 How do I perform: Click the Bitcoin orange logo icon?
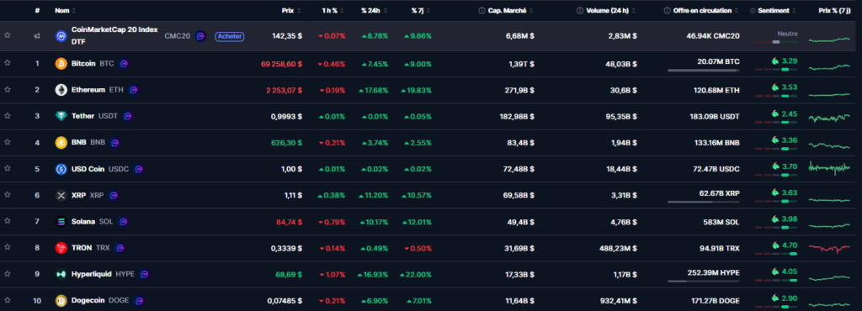click(61, 64)
